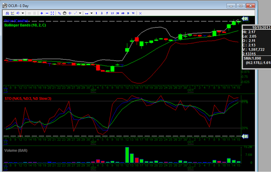Click the STO (%K:5, %D:3) indicator label
Viewport: 271px width, 172px height.
(28, 98)
